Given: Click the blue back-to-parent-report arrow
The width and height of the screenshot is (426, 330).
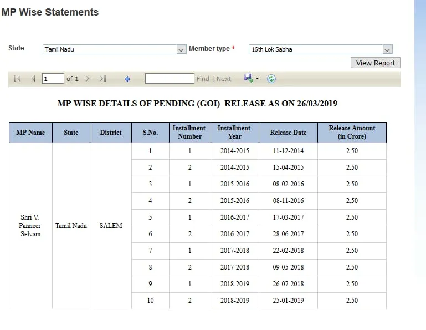Looking at the screenshot, I should [127, 79].
